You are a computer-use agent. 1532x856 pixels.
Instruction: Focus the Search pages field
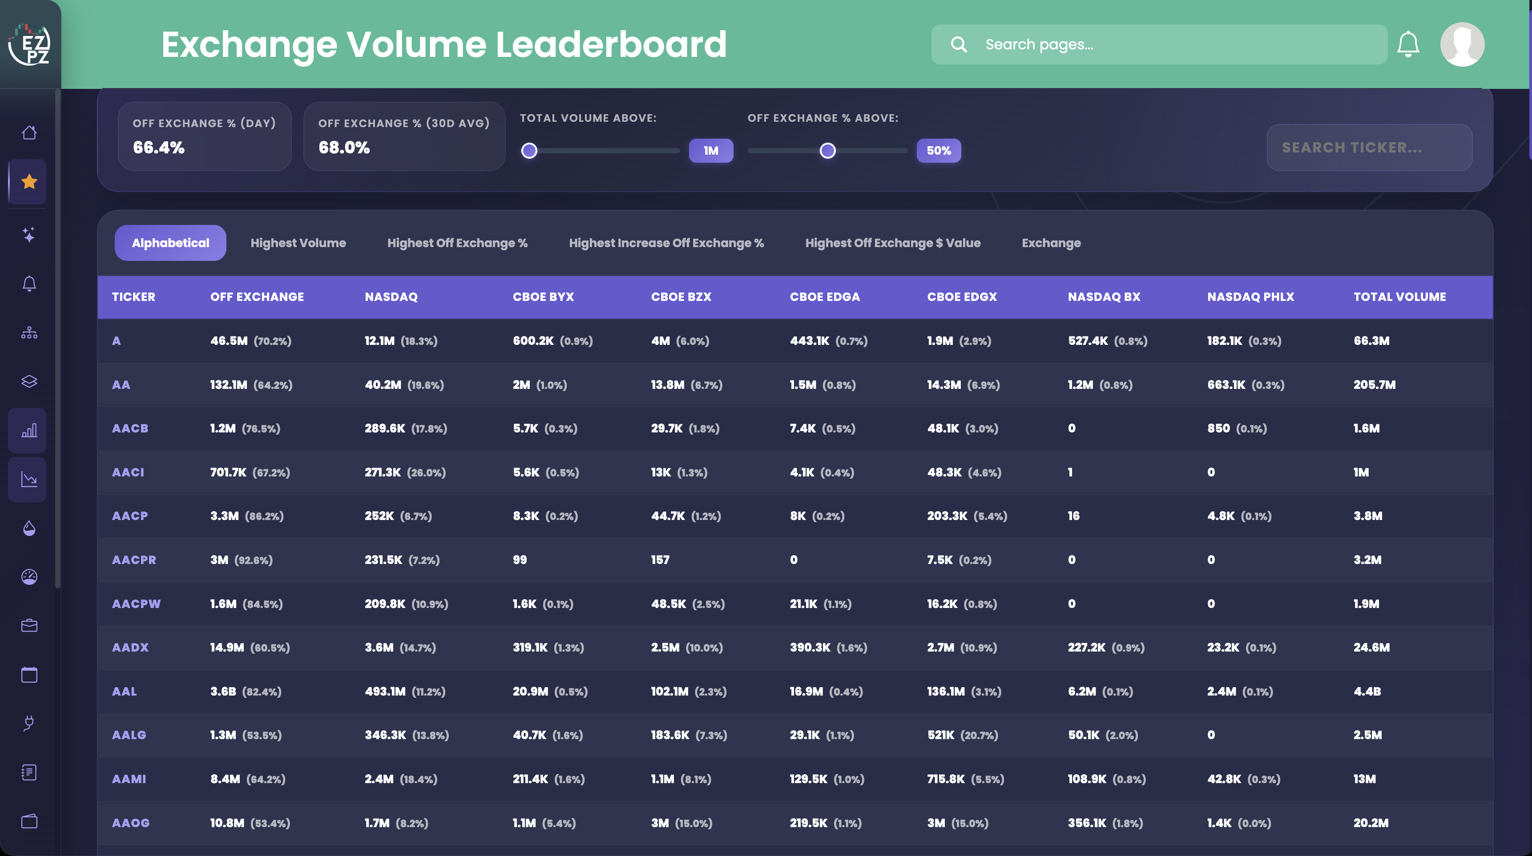[1159, 44]
